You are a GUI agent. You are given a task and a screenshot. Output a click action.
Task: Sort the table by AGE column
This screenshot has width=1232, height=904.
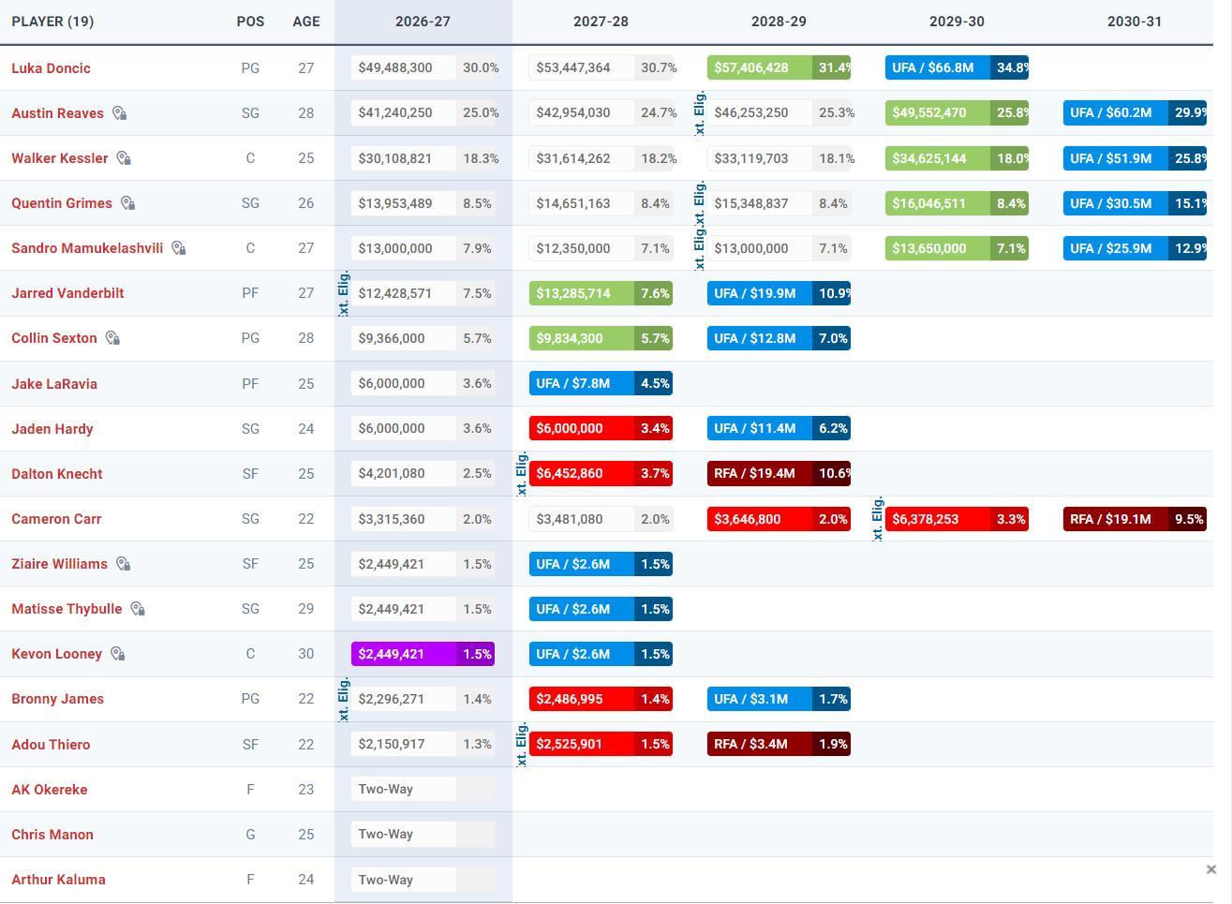coord(306,22)
